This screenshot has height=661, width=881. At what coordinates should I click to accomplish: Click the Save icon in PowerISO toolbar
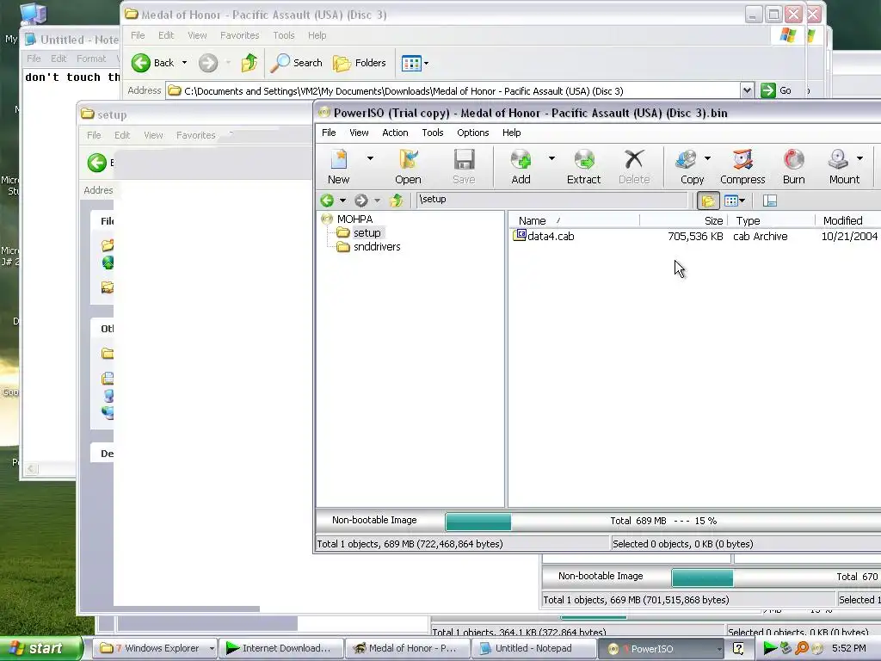pos(464,166)
